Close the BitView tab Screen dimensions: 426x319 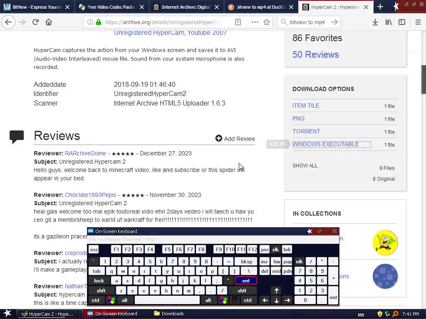(x=67, y=7)
